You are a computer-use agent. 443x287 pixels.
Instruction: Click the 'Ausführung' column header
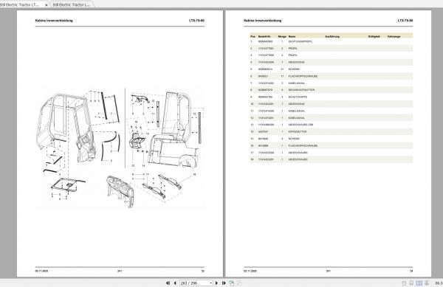332,36
